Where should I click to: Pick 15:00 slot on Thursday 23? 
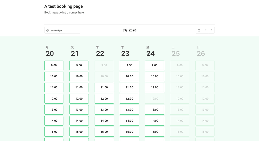pyautogui.click(x=129, y=132)
